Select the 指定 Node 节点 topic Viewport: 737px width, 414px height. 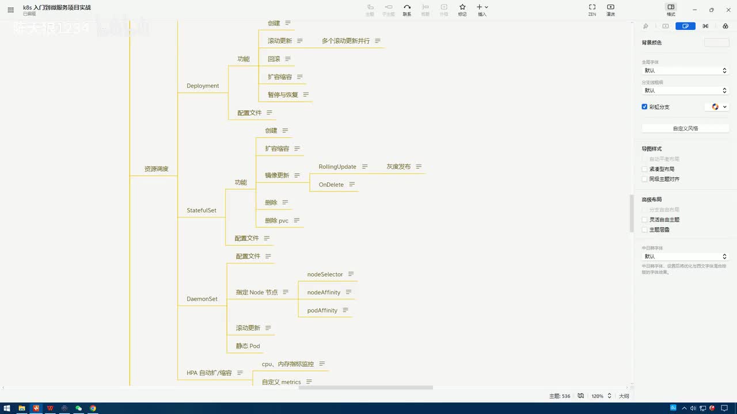click(x=257, y=292)
